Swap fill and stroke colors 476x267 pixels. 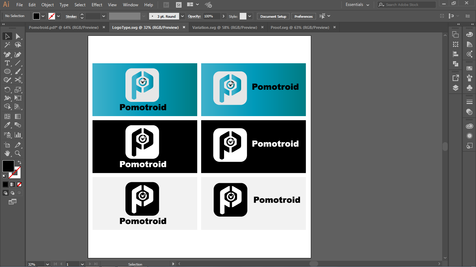coord(20,162)
